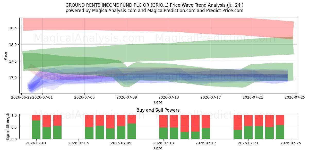The image size is (309, 154).
Task: Click the 2026-07-25 tick in Buy and Sell Powers
Action: tap(291, 143)
